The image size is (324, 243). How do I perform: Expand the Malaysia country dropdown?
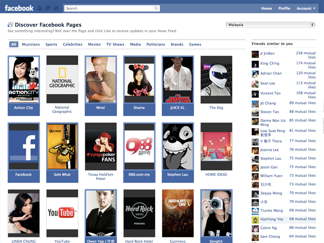tap(270, 25)
